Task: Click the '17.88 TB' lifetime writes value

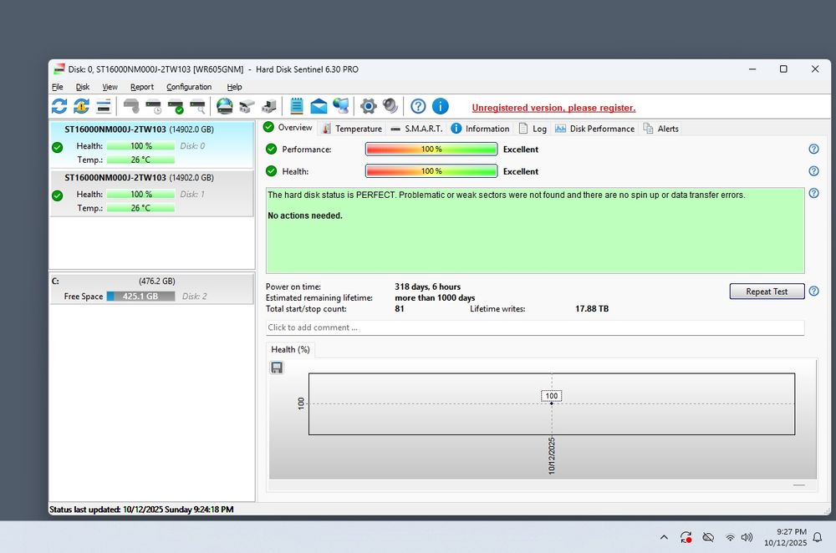Action: (x=592, y=308)
